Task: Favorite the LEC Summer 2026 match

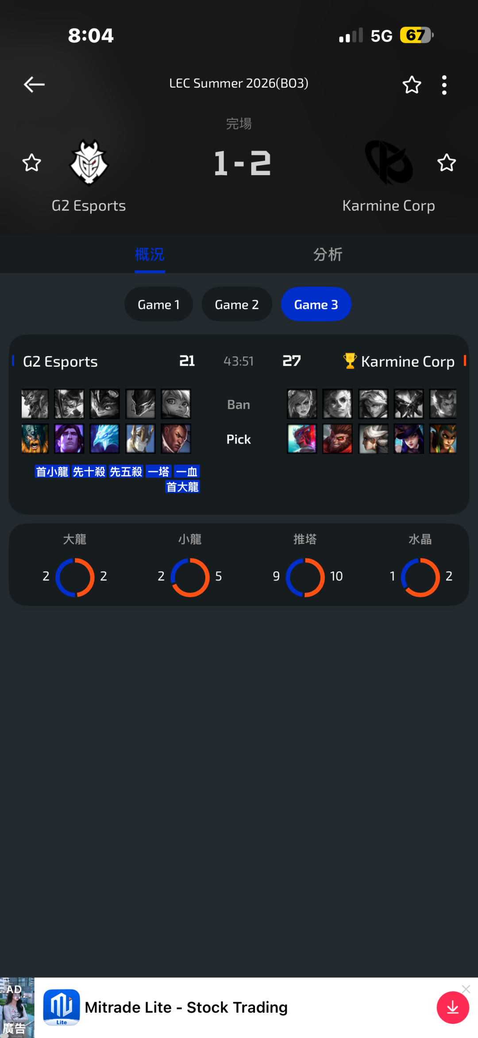Action: pos(412,84)
